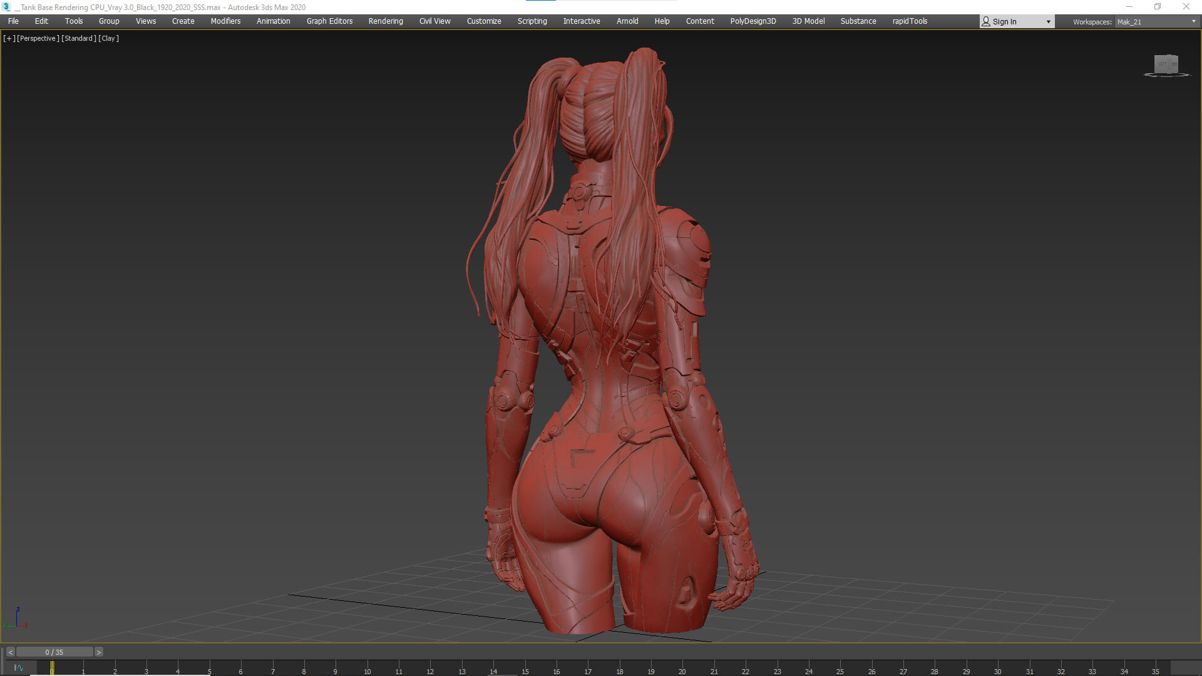1202x676 pixels.
Task: Open the Content menu
Action: (700, 21)
